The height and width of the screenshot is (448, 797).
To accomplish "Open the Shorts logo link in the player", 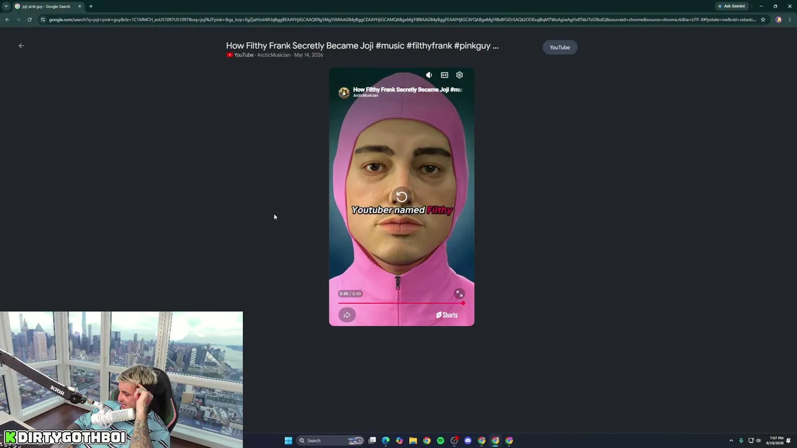I will click(x=446, y=315).
